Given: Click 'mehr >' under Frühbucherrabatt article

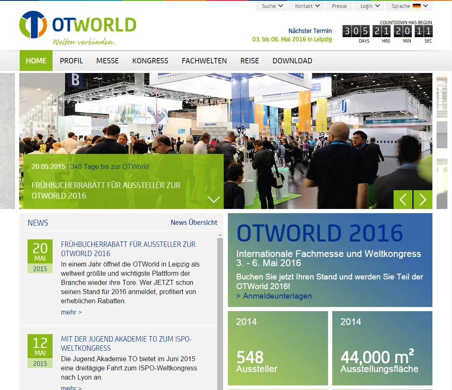Looking at the screenshot, I should (71, 312).
